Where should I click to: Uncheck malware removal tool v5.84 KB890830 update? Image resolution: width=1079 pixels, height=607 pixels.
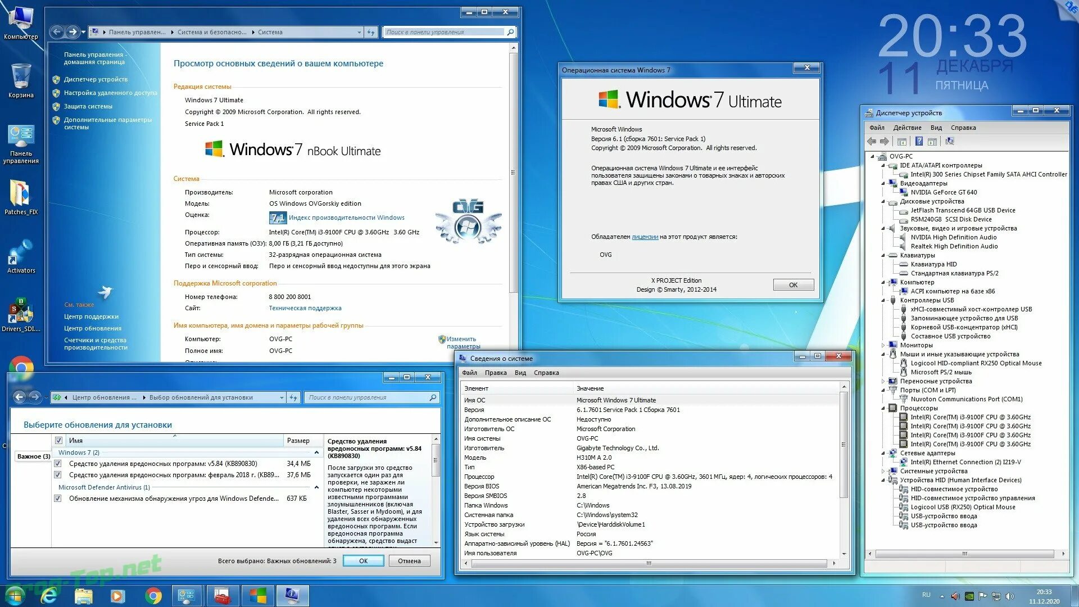point(58,464)
